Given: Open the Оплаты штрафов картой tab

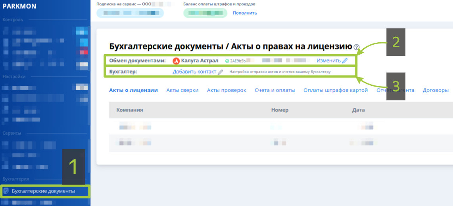Looking at the screenshot, I should (336, 90).
